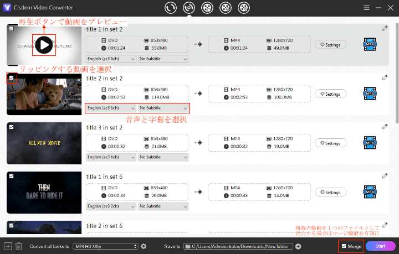
Task: Open MP4 format icon for title 3 in set 2
Action: click(370, 143)
